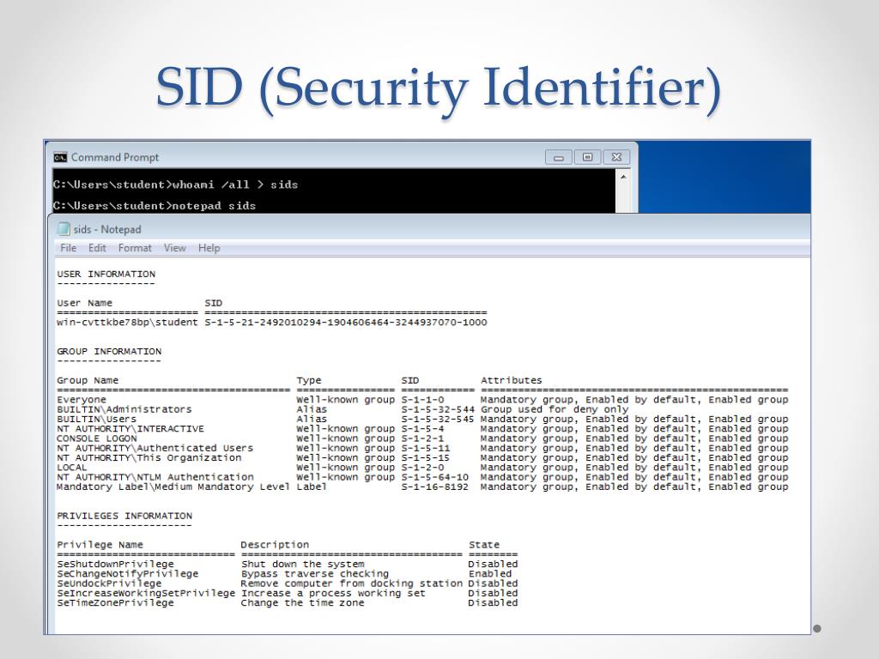Viewport: 879px width, 659px height.
Task: Click the 'Privilege Name' column header
Action: [x=100, y=545]
